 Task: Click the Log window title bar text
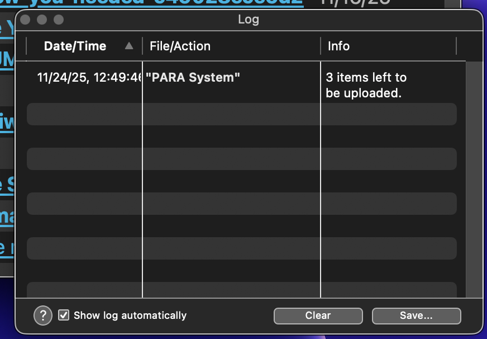click(x=249, y=20)
